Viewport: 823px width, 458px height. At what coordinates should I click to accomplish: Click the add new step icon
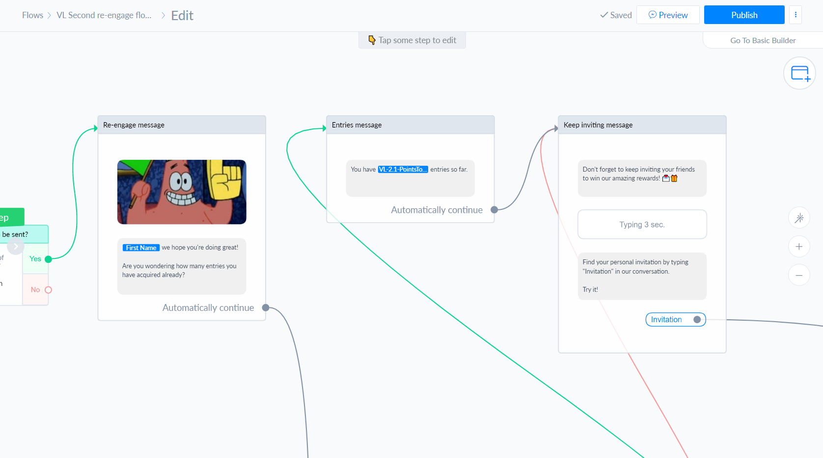(799, 73)
